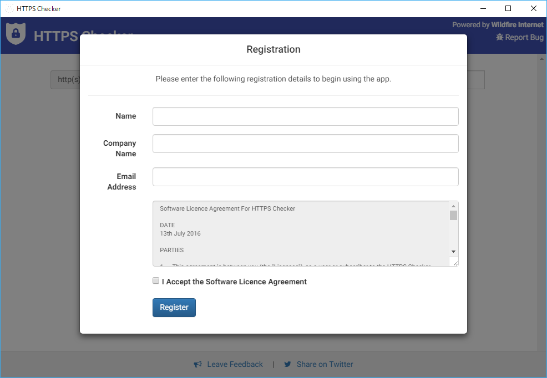Maximize the HTTPS Checker window
Viewport: 547px width, 378px height.
tap(508, 8)
